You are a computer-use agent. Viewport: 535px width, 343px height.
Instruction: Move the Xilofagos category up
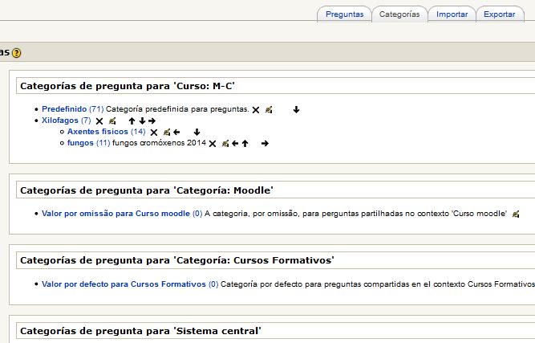(132, 121)
